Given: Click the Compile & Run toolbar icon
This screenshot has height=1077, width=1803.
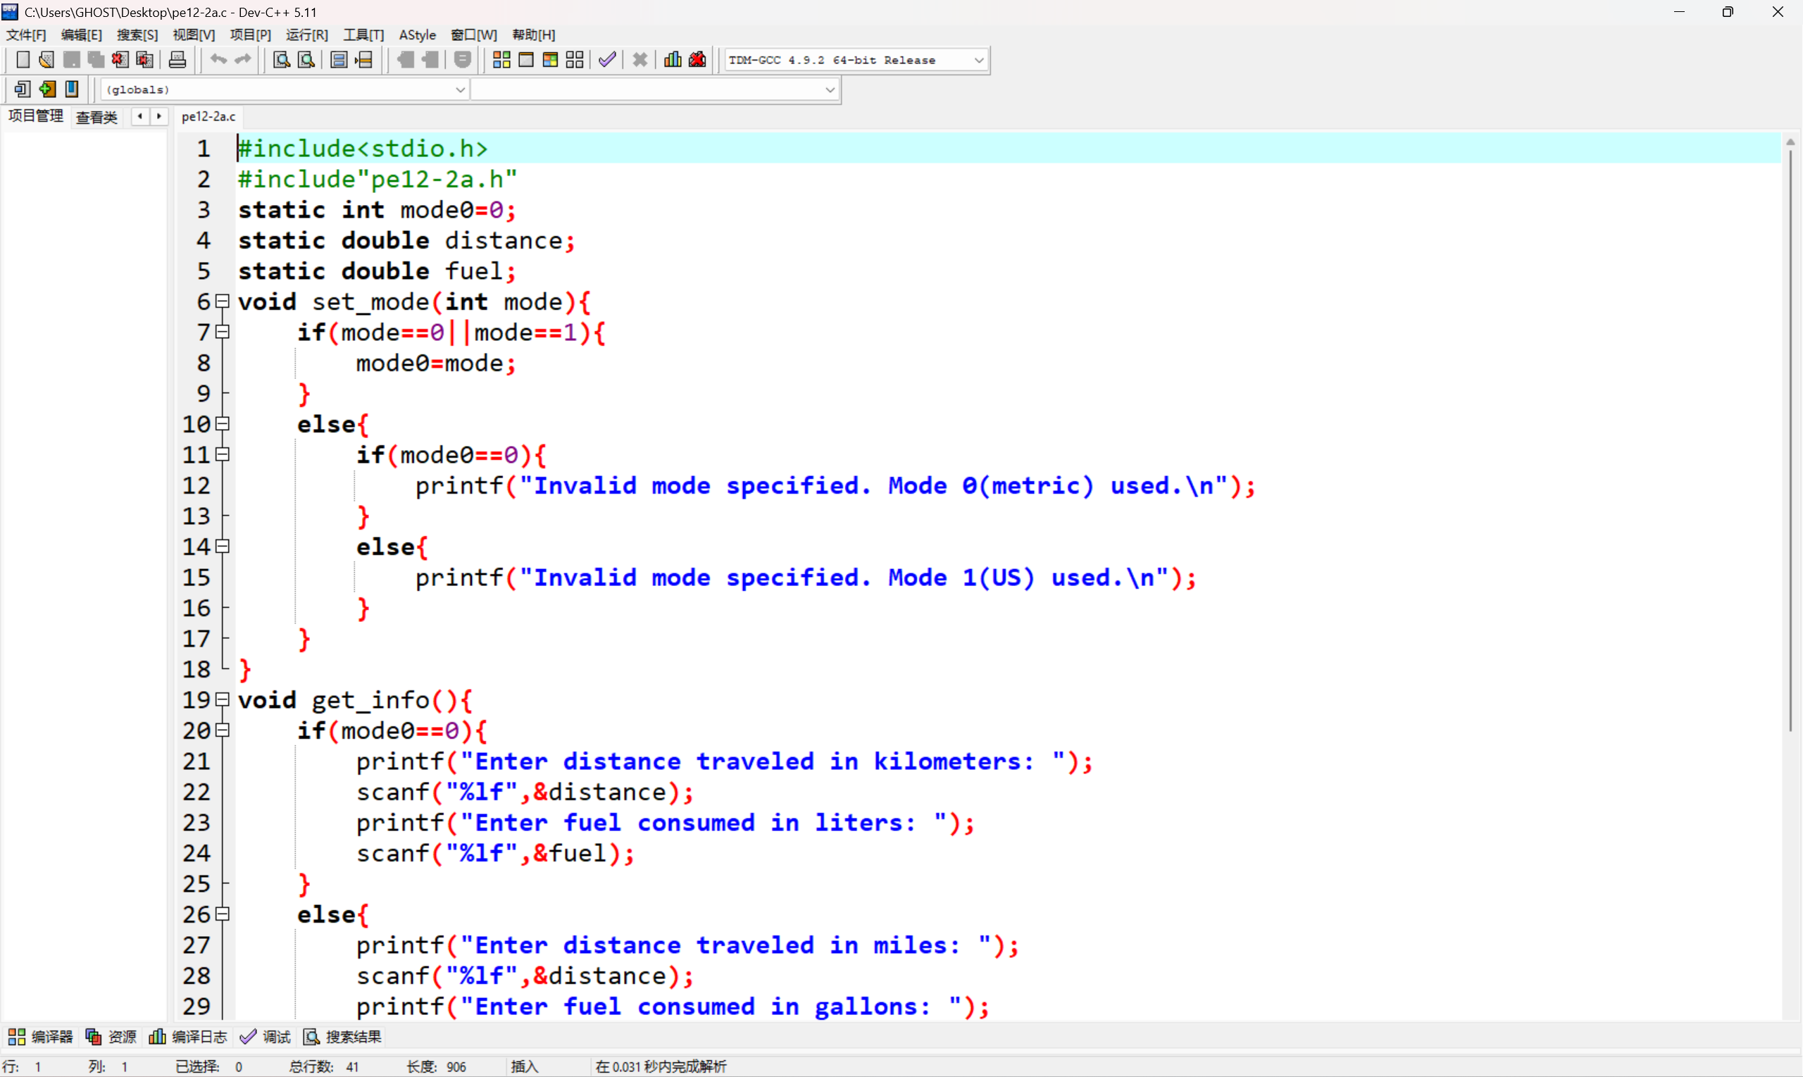Looking at the screenshot, I should (x=550, y=61).
